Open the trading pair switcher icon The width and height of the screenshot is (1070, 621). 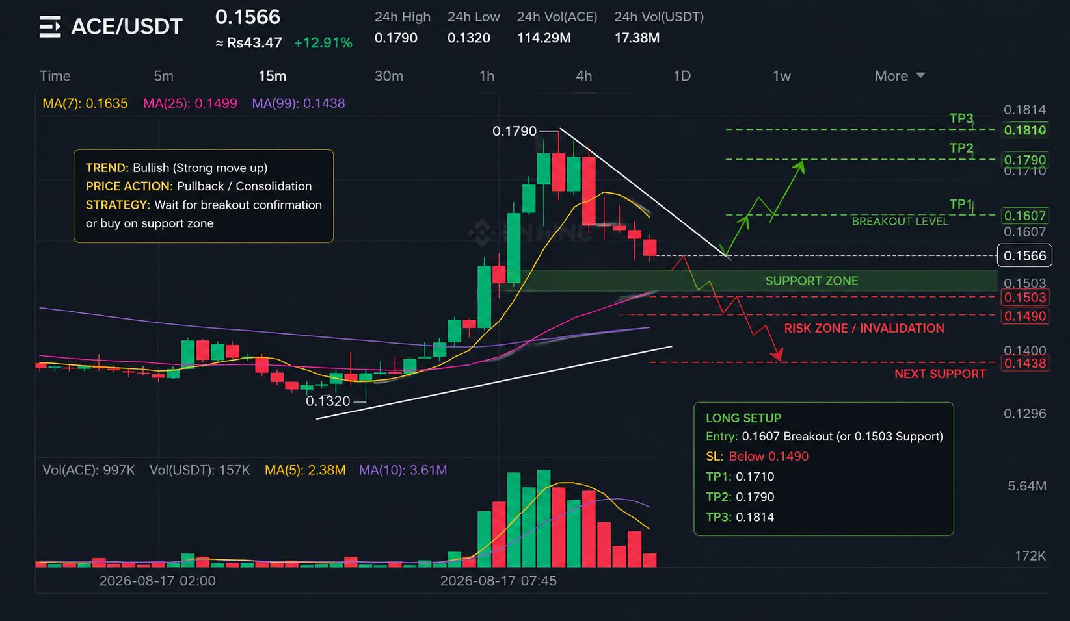[x=50, y=27]
